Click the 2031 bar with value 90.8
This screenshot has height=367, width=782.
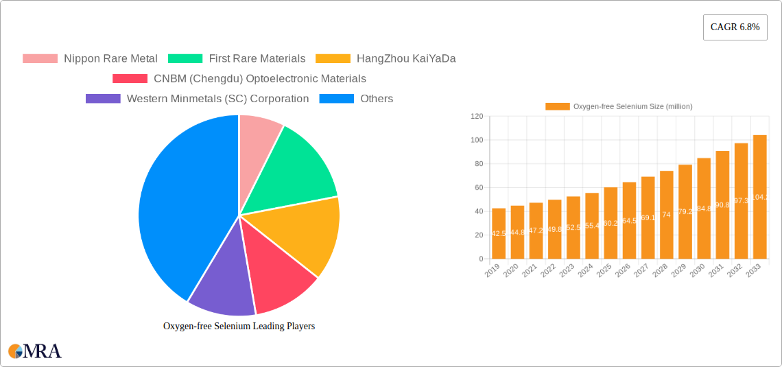[722, 205]
